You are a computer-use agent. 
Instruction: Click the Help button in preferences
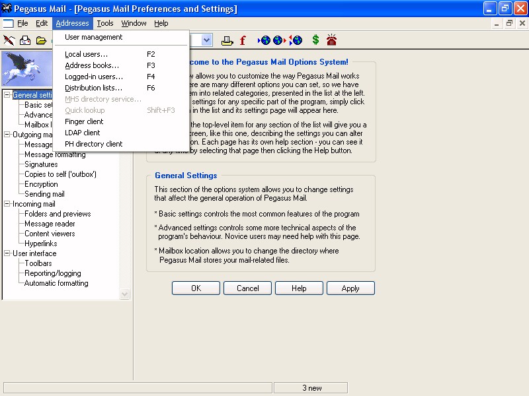click(x=299, y=288)
